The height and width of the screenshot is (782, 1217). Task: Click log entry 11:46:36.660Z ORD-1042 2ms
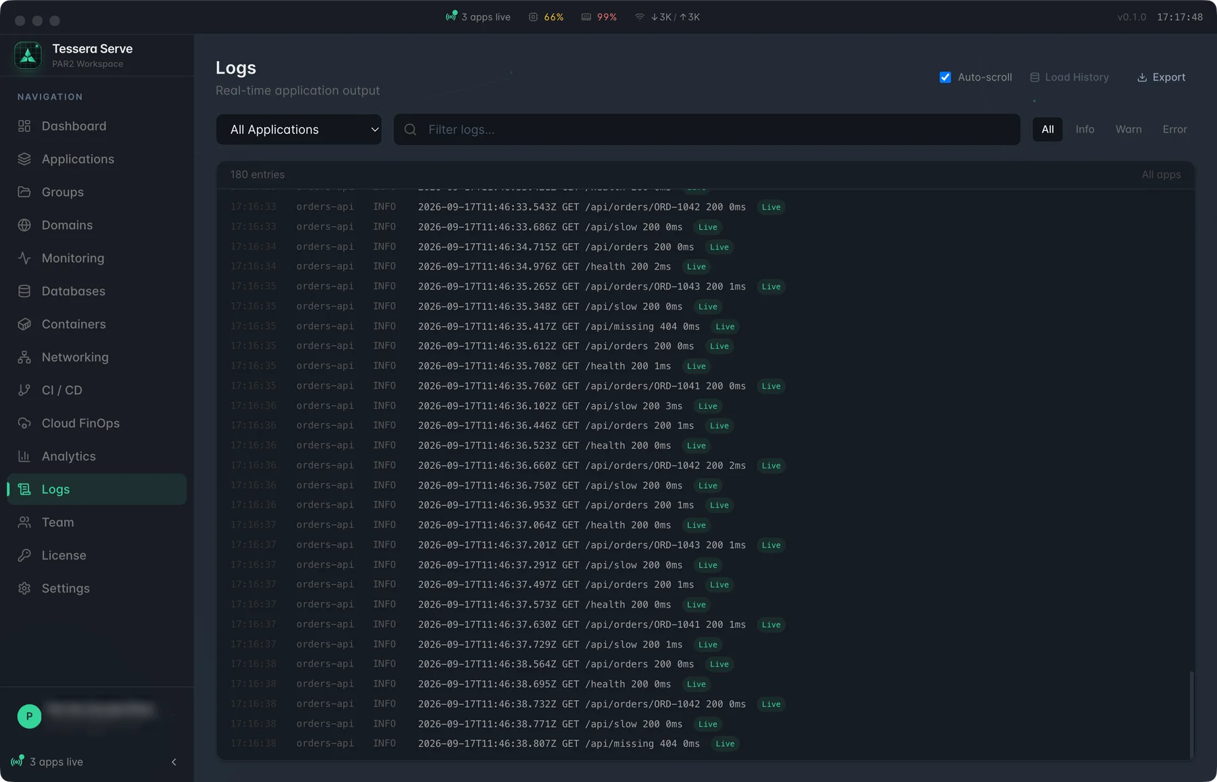tap(705, 465)
